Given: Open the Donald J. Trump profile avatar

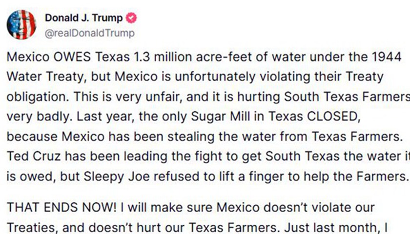Looking at the screenshot, I should tap(21, 25).
